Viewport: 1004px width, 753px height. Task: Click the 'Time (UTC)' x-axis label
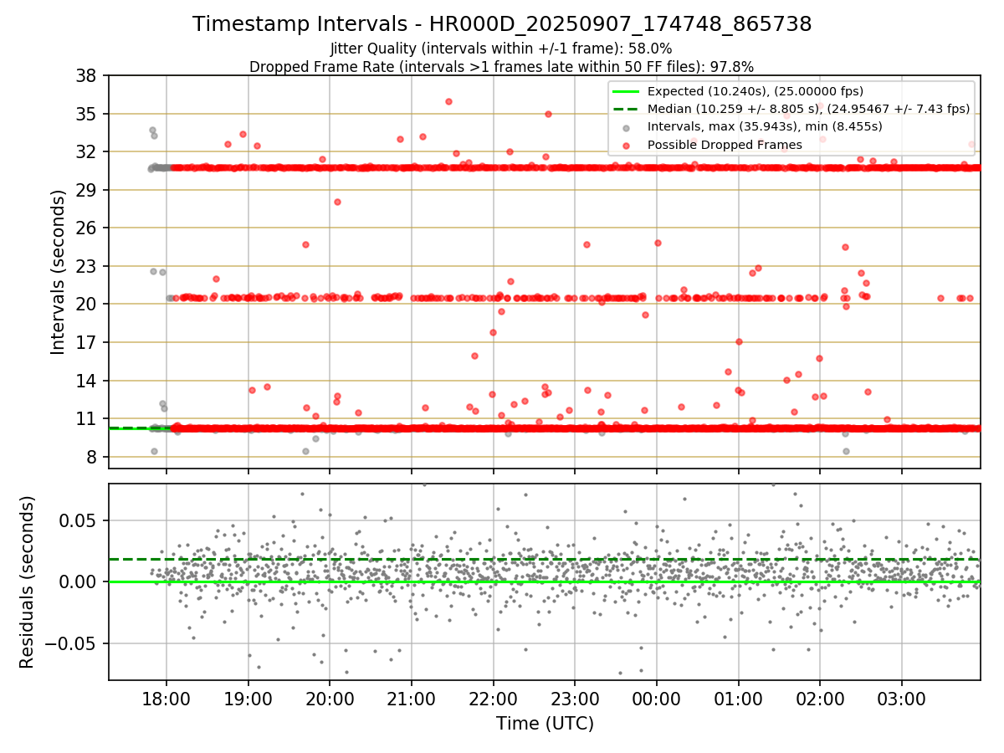[545, 723]
